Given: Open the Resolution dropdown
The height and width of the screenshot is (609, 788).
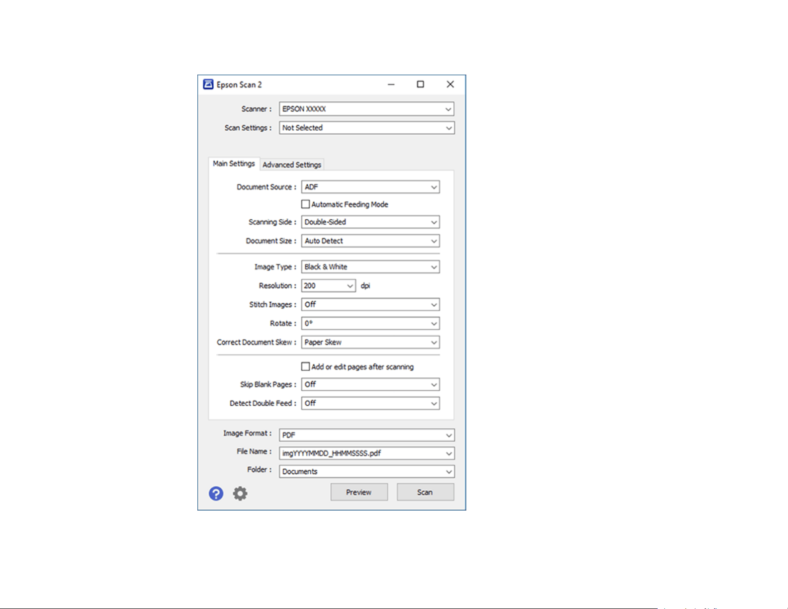Looking at the screenshot, I should coord(329,286).
